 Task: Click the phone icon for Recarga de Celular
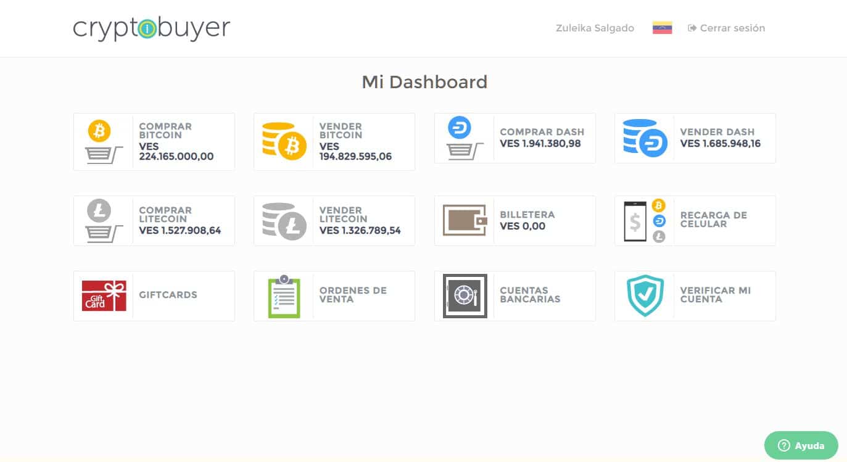[x=635, y=221]
